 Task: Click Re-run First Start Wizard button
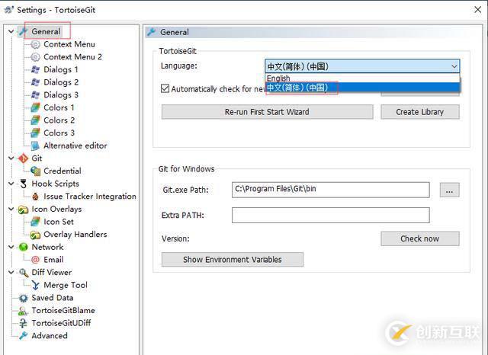coord(267,112)
